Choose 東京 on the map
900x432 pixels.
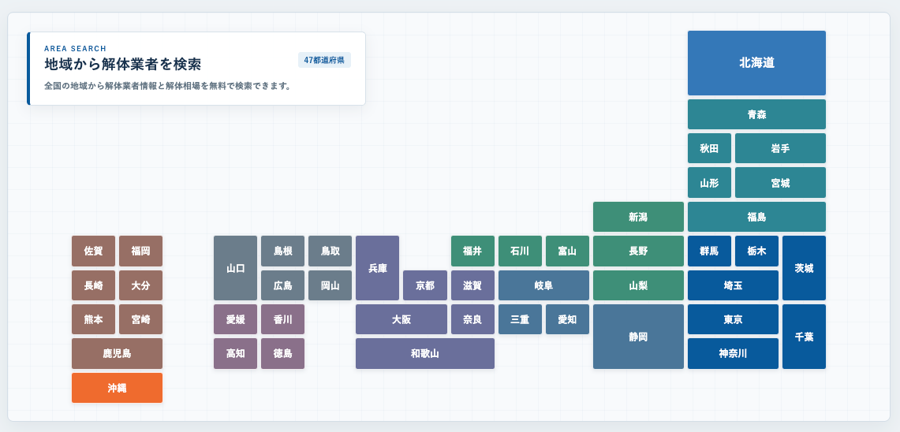733,319
